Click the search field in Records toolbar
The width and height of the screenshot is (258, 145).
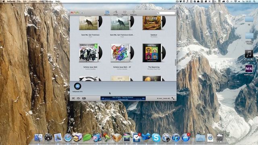click(x=166, y=13)
